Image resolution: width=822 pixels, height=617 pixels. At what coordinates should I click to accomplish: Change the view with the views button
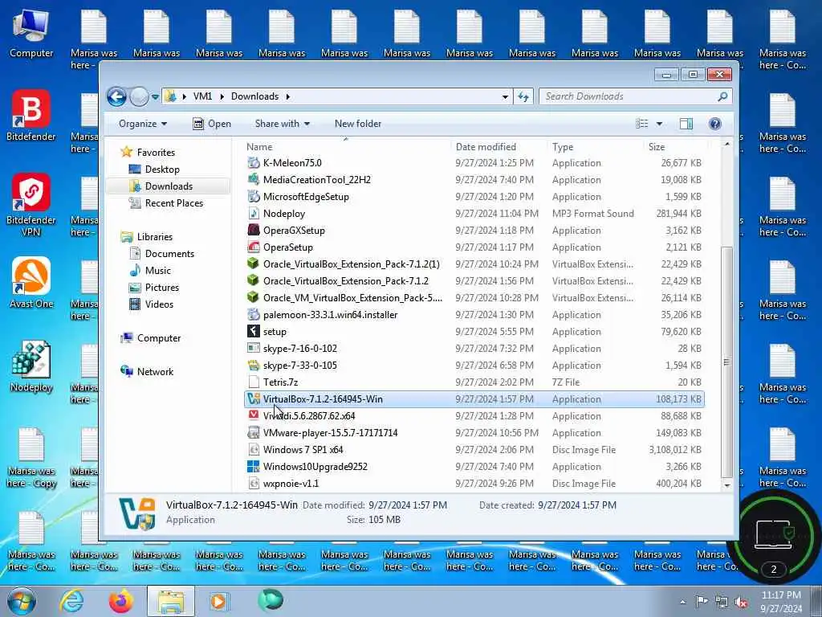642,123
